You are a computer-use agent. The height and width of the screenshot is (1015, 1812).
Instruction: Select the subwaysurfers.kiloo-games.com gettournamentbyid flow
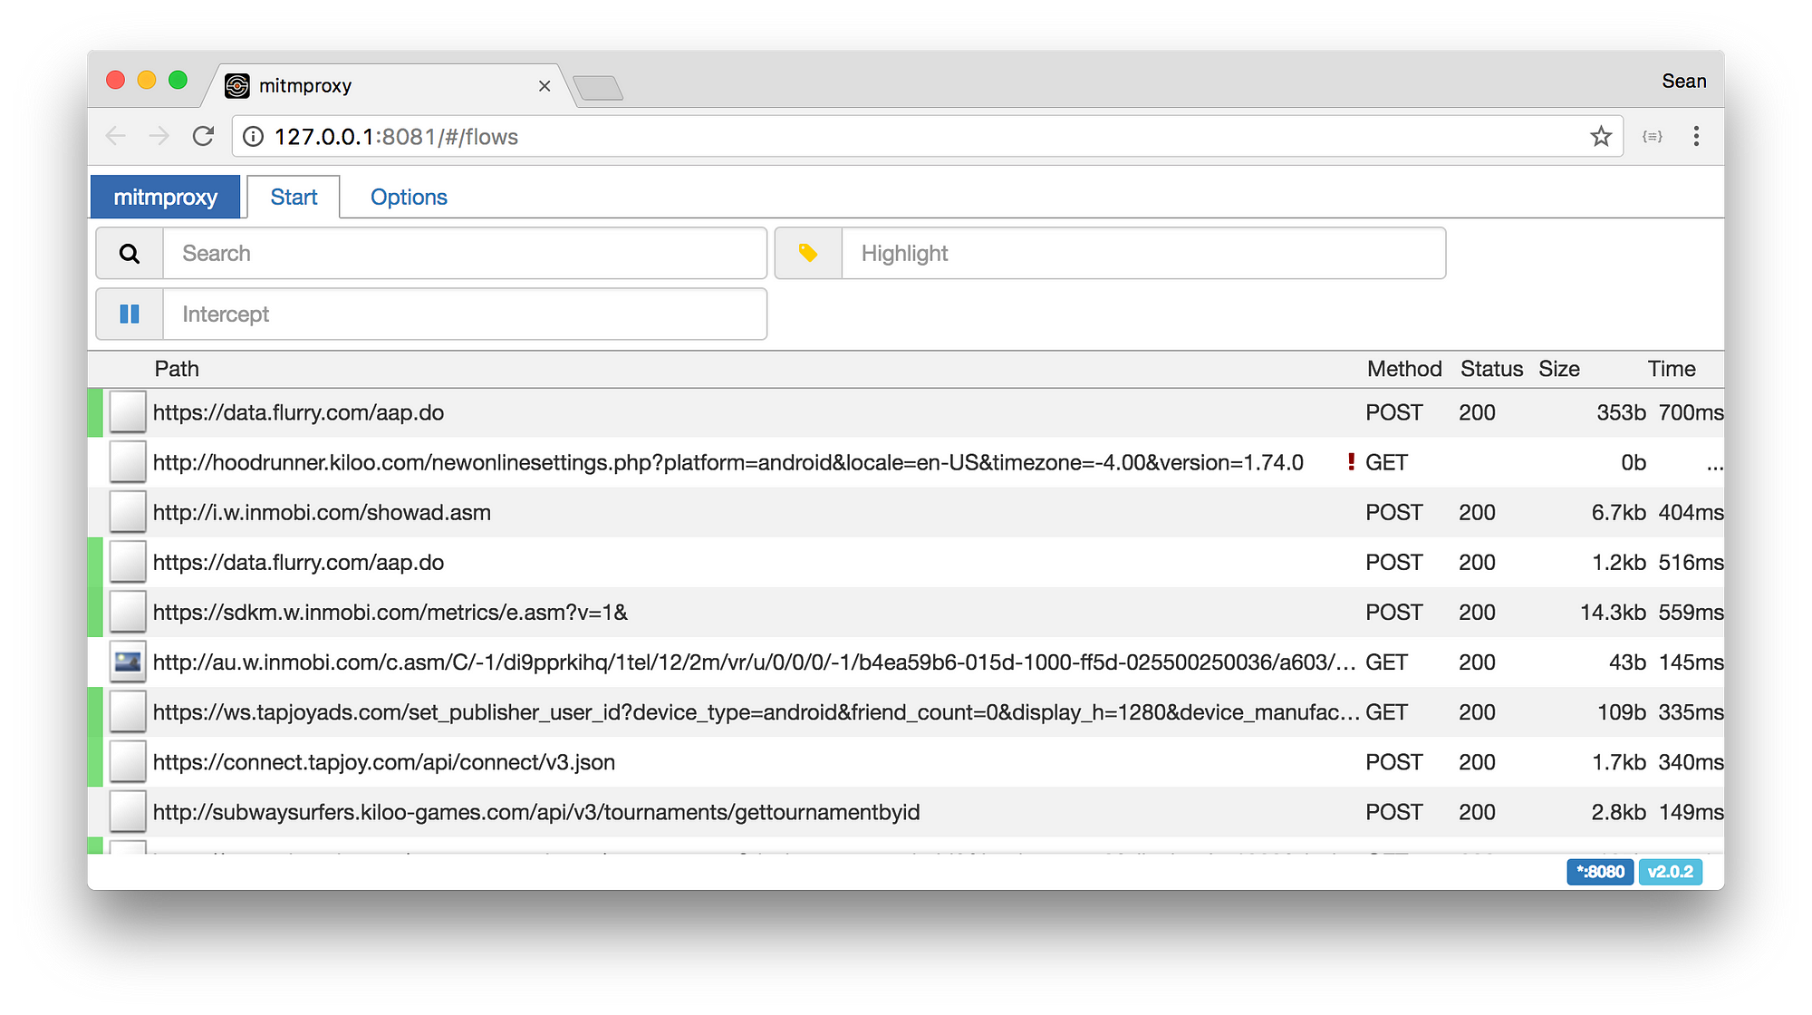pos(906,812)
